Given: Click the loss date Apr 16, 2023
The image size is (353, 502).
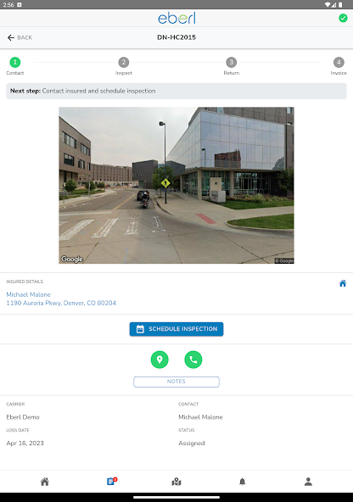Looking at the screenshot, I should [x=25, y=443].
